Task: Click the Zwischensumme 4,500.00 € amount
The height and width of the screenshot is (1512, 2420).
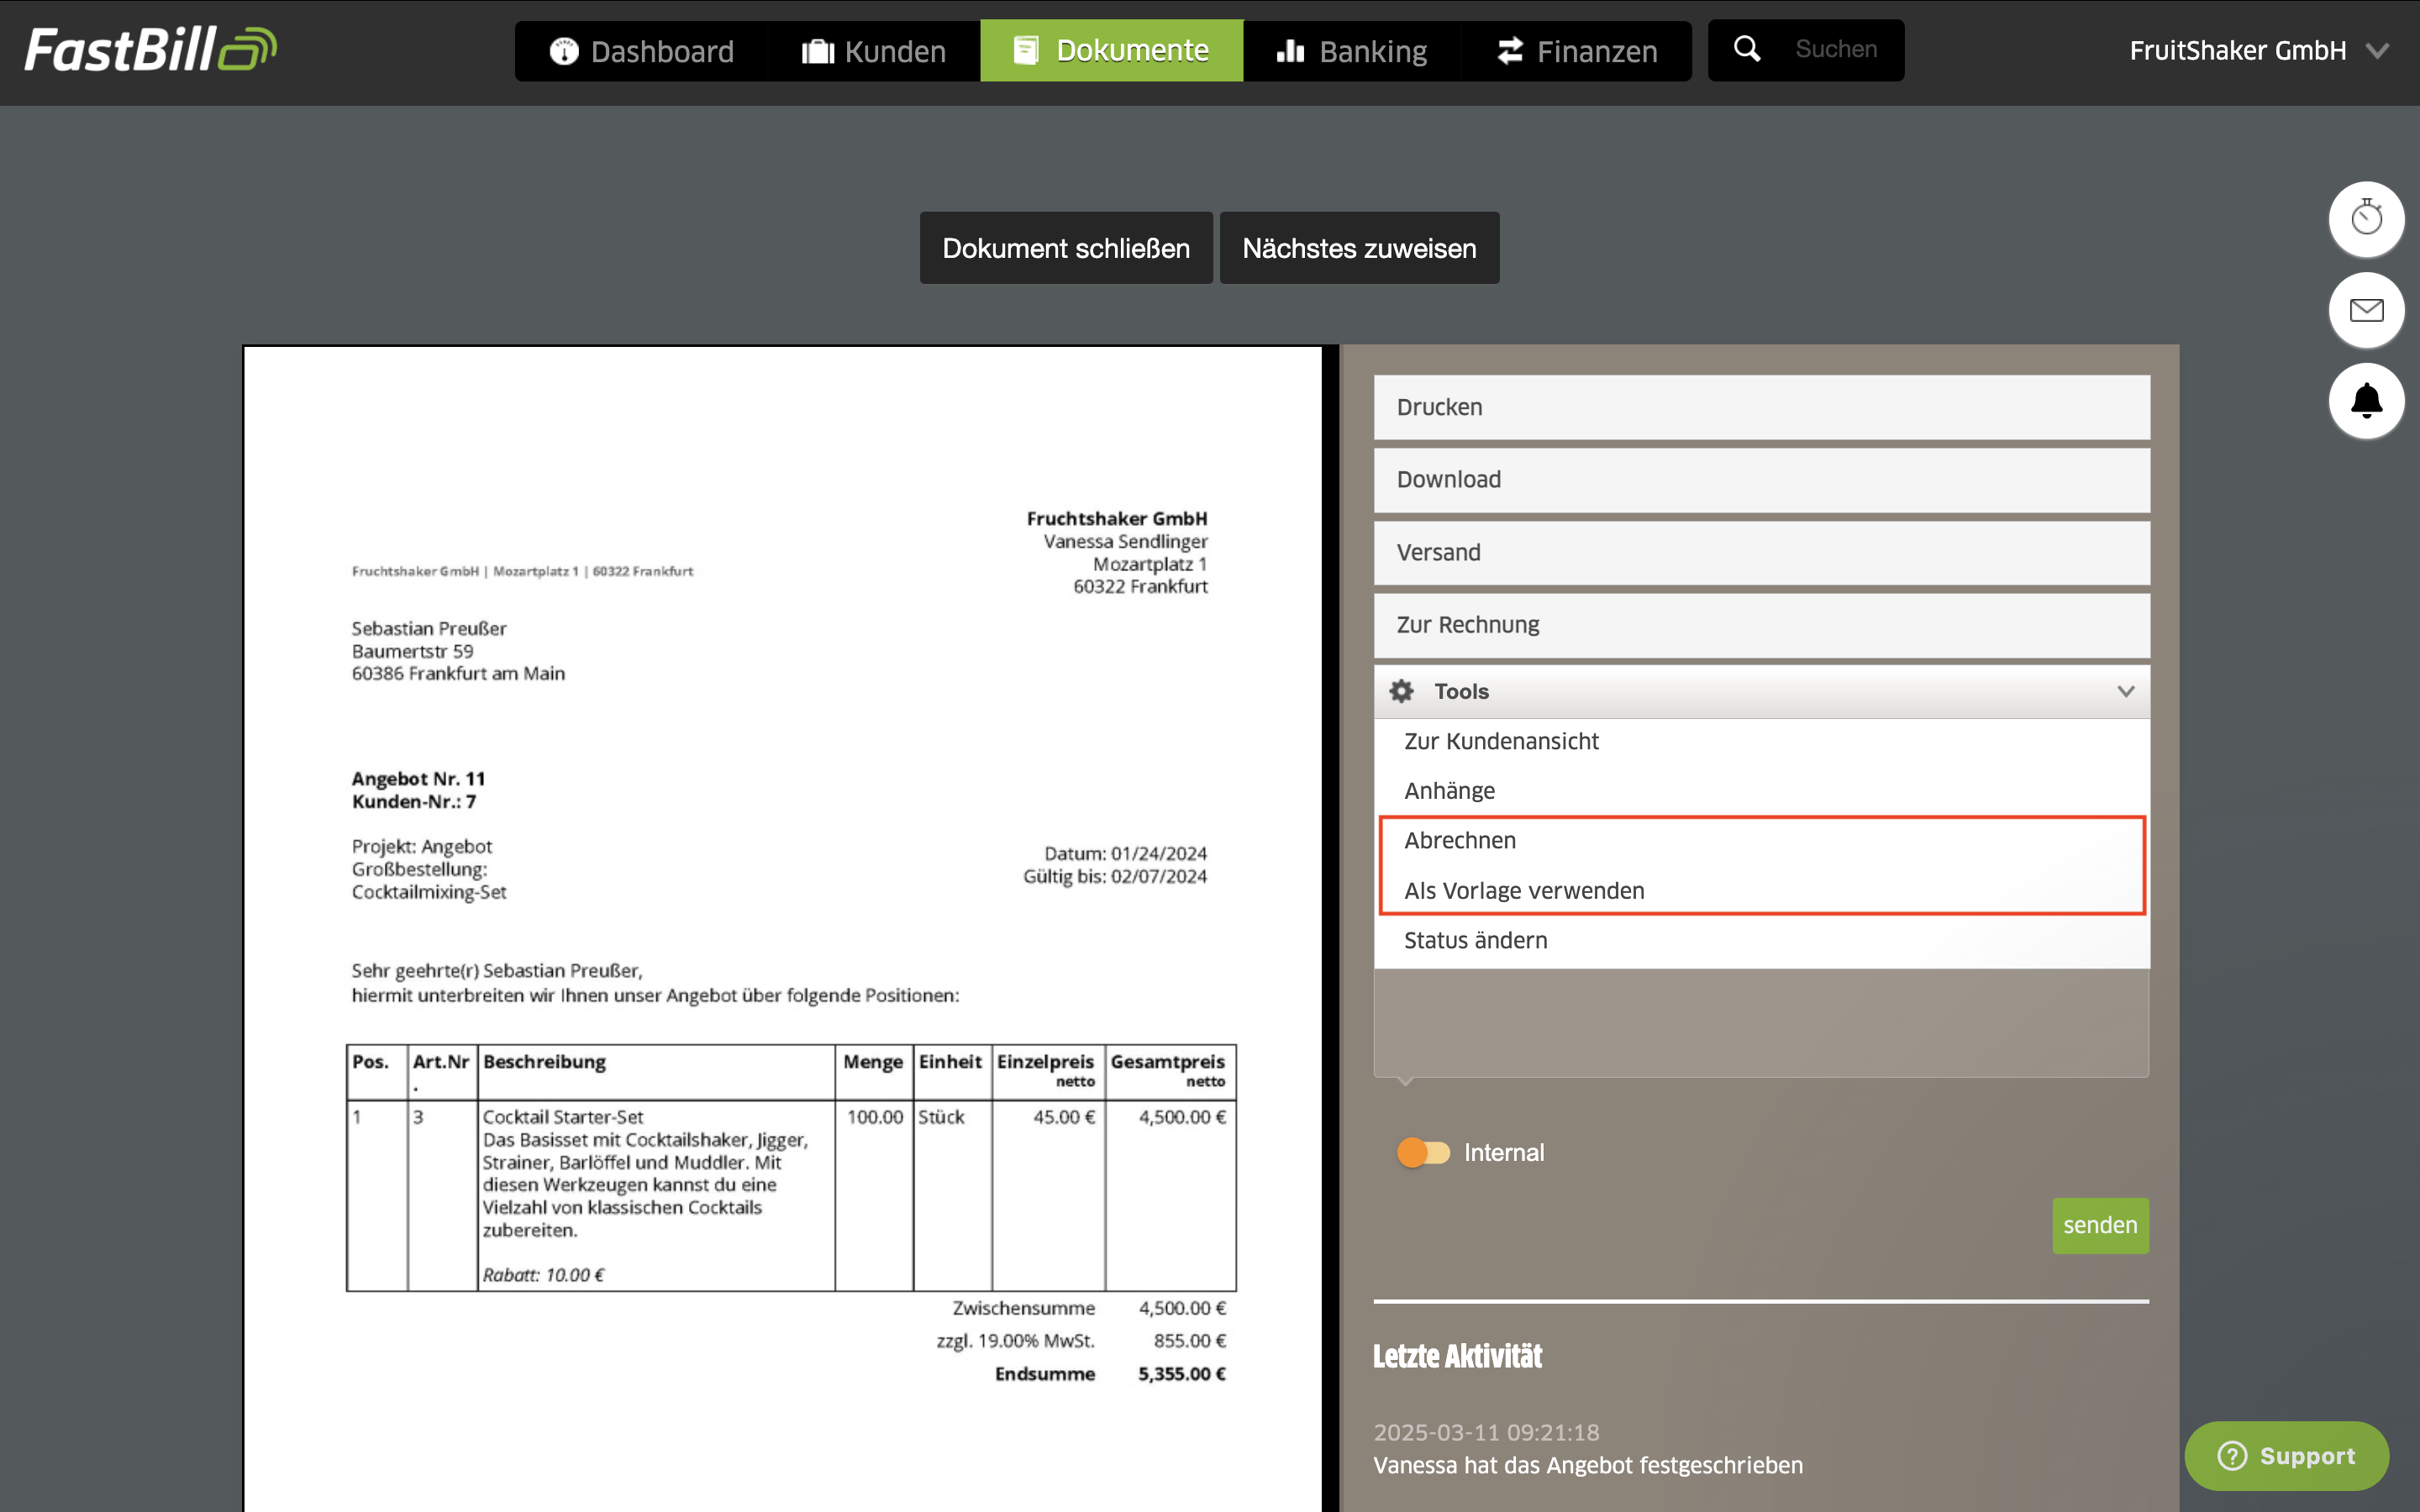Action: pos(1182,1308)
